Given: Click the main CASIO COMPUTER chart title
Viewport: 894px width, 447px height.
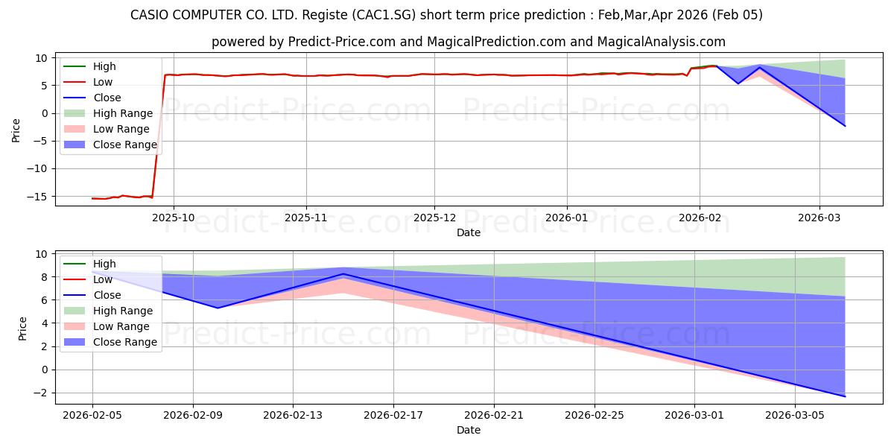Looking at the screenshot, I should coord(446,15).
